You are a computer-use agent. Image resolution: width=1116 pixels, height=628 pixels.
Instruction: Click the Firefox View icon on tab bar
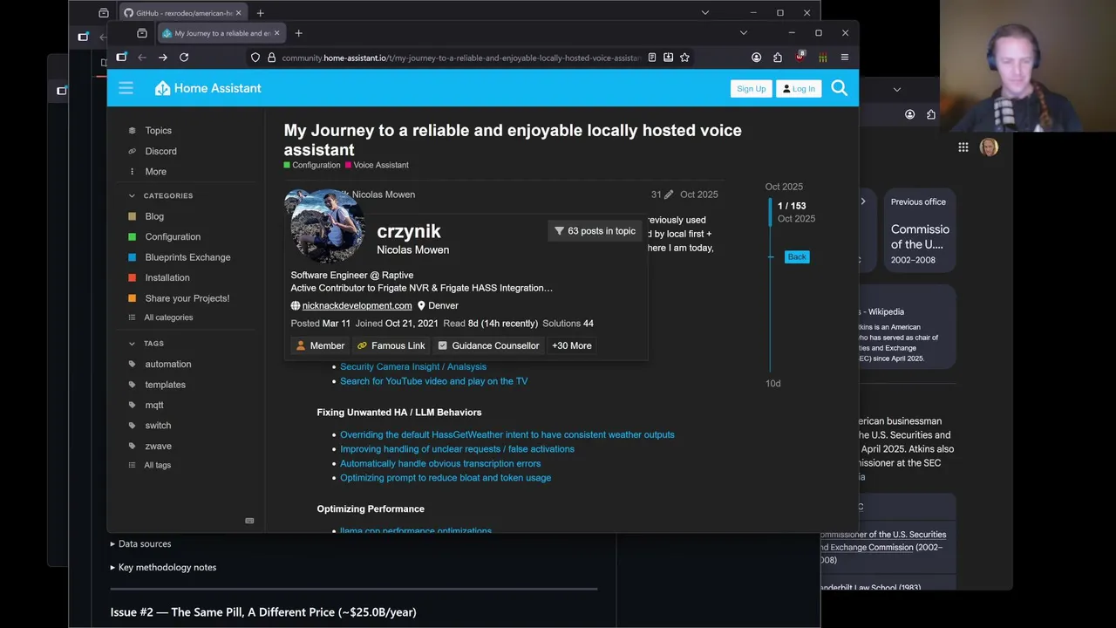(x=142, y=33)
